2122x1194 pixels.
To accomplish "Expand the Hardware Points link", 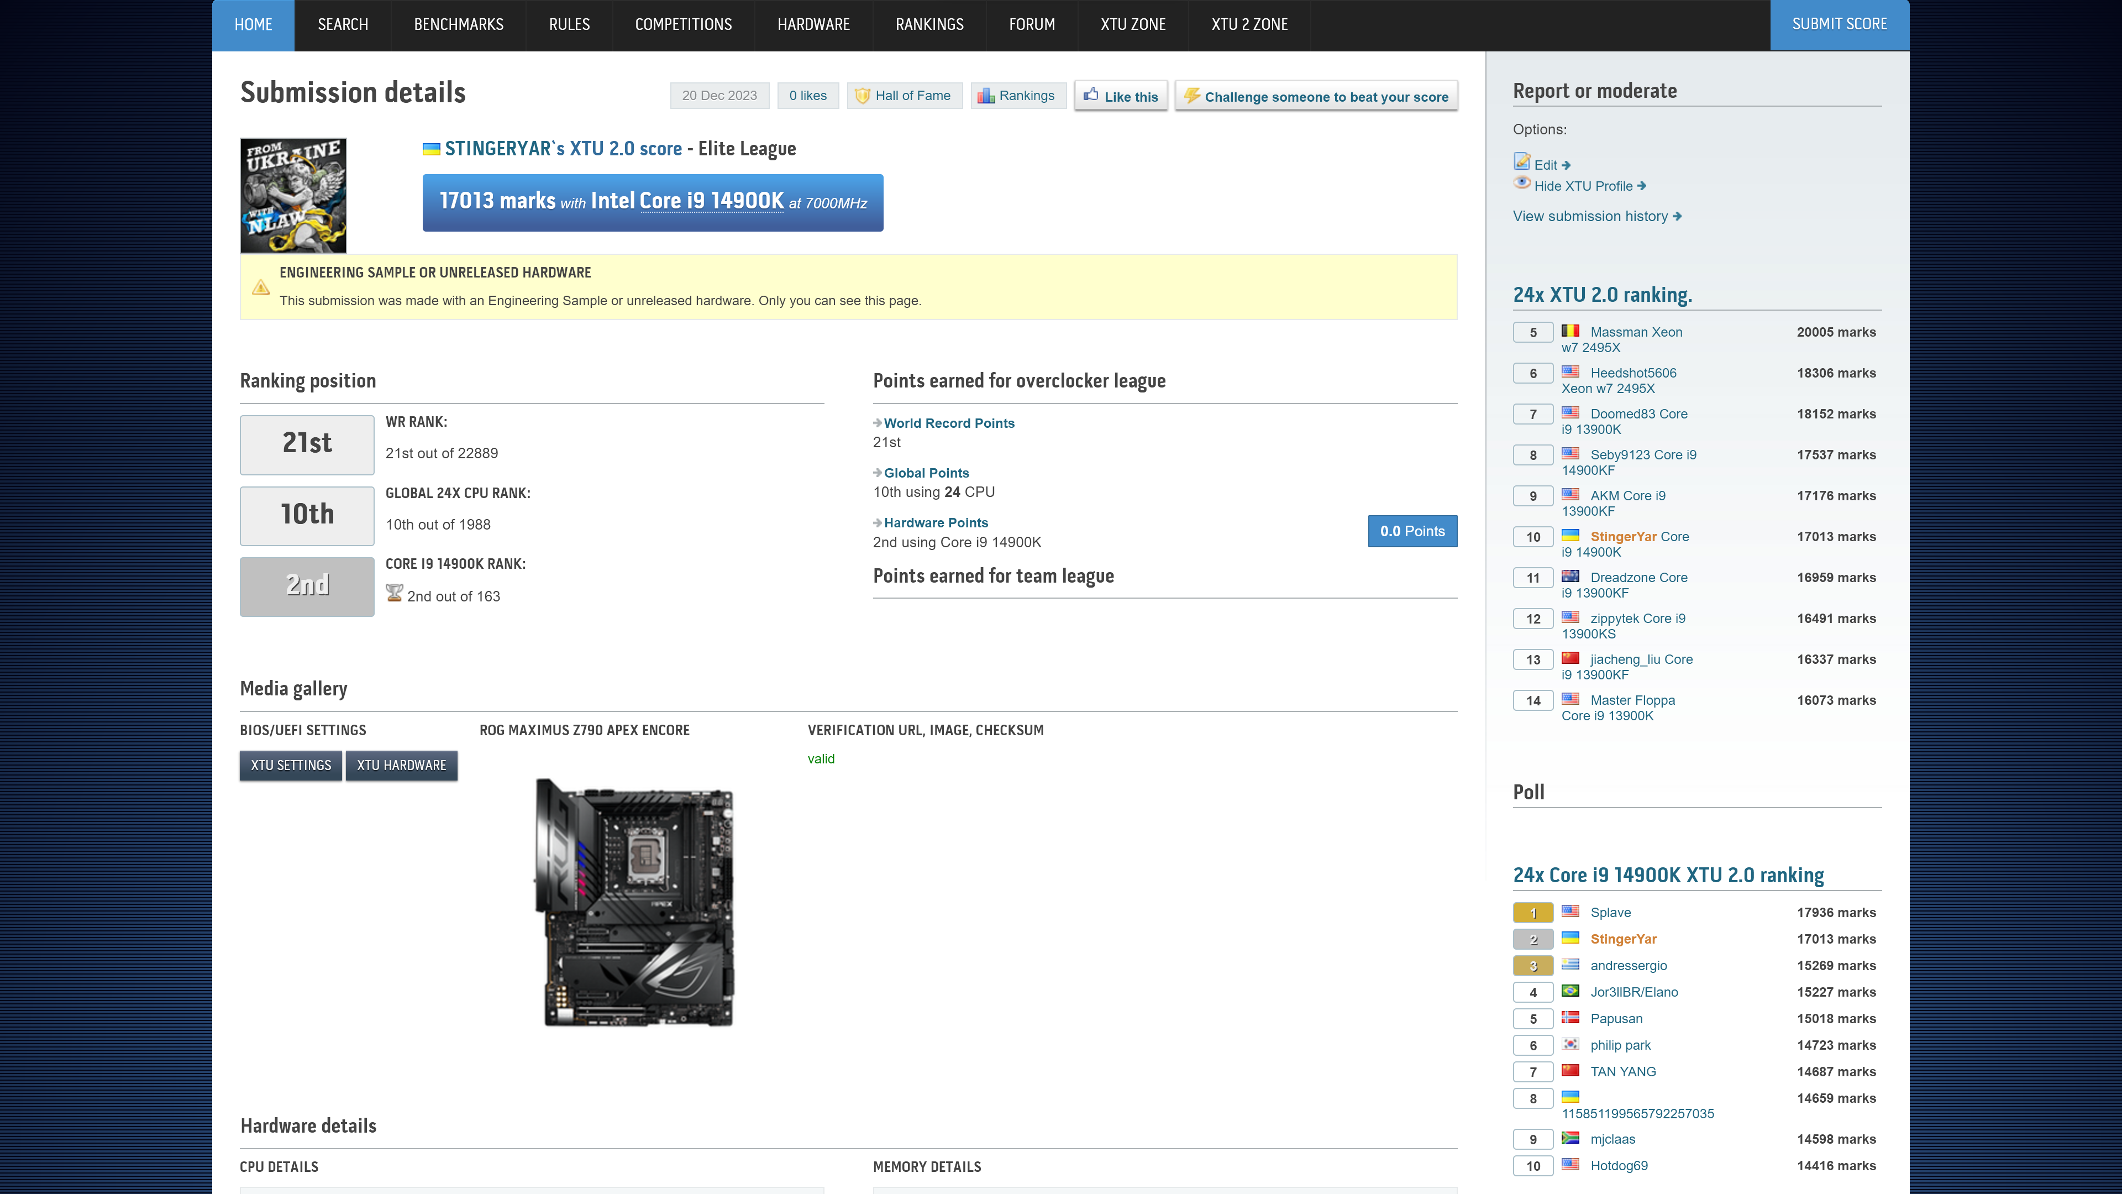I will click(936, 522).
